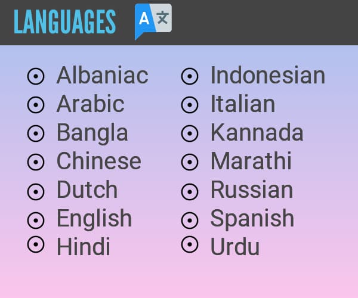This screenshot has width=358, height=298.
Task: Select the Urdu radio button
Action: (190, 244)
